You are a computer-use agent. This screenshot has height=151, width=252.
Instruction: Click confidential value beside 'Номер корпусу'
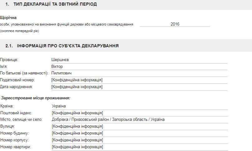click(x=77, y=140)
